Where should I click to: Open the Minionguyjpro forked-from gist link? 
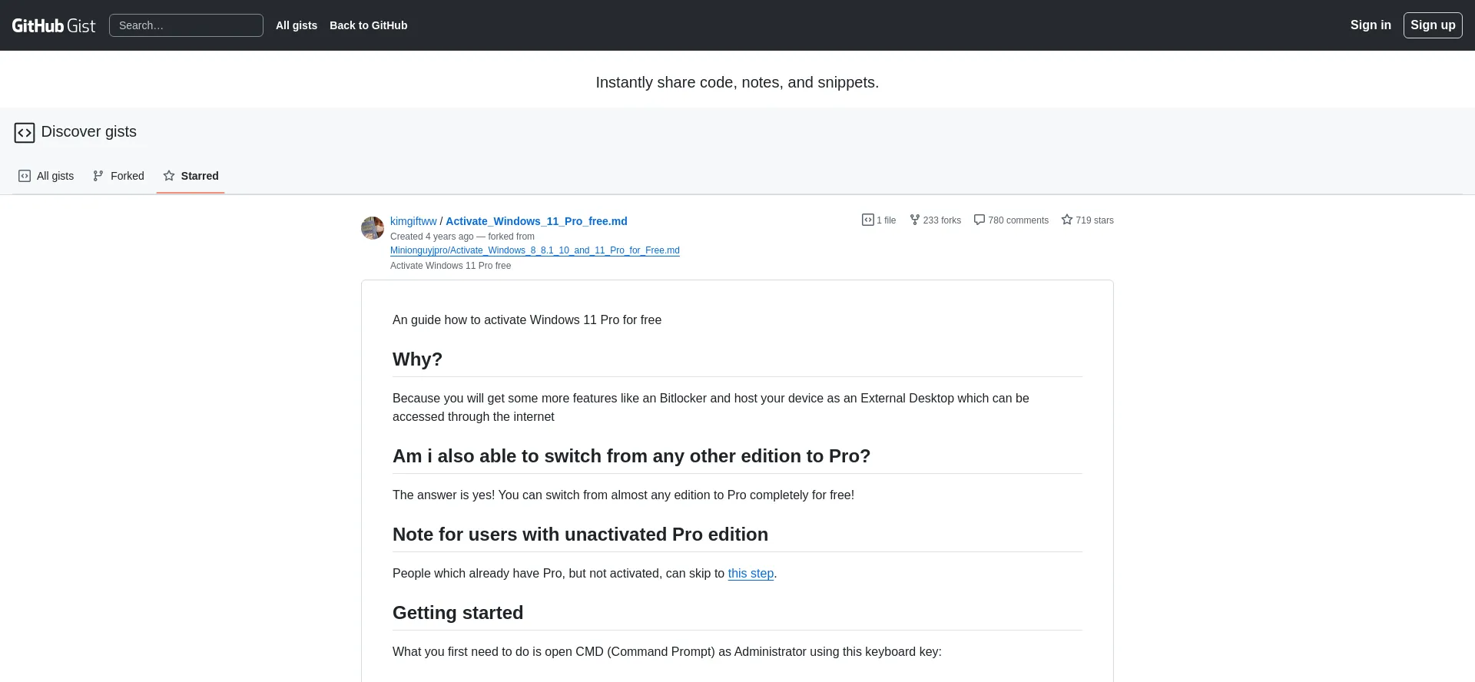click(535, 250)
